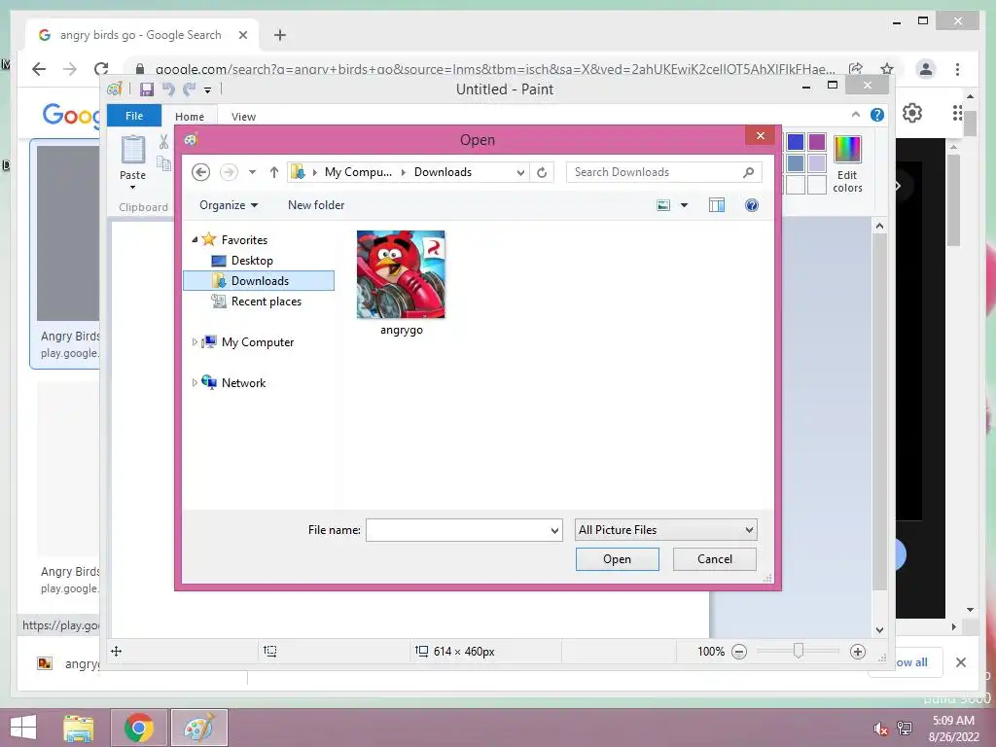
Task: Expand the My Computer tree node
Action: [195, 341]
